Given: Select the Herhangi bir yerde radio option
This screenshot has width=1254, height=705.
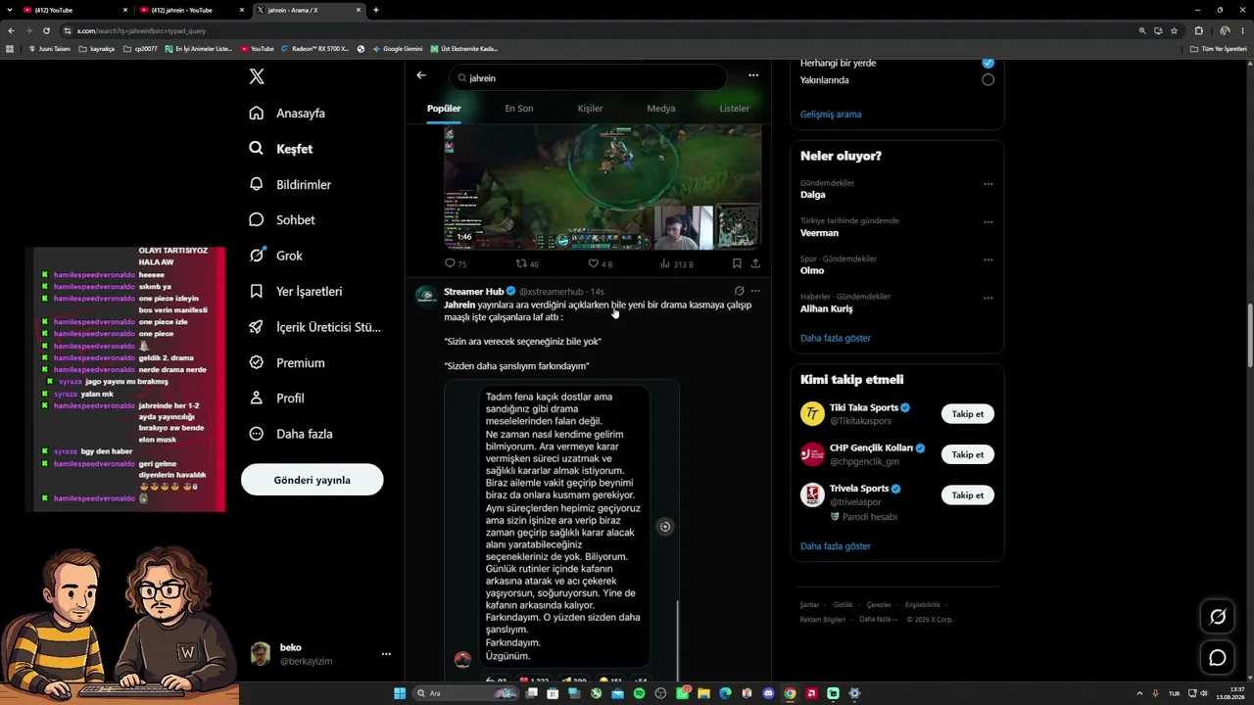Looking at the screenshot, I should 988,63.
